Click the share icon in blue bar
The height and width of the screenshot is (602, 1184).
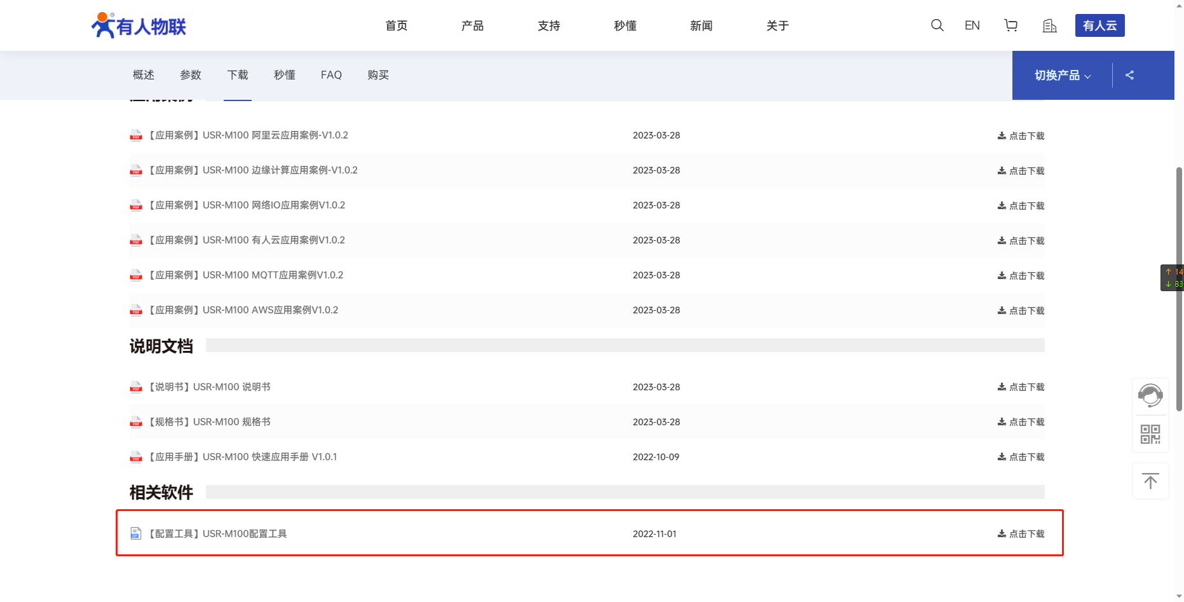(1129, 75)
